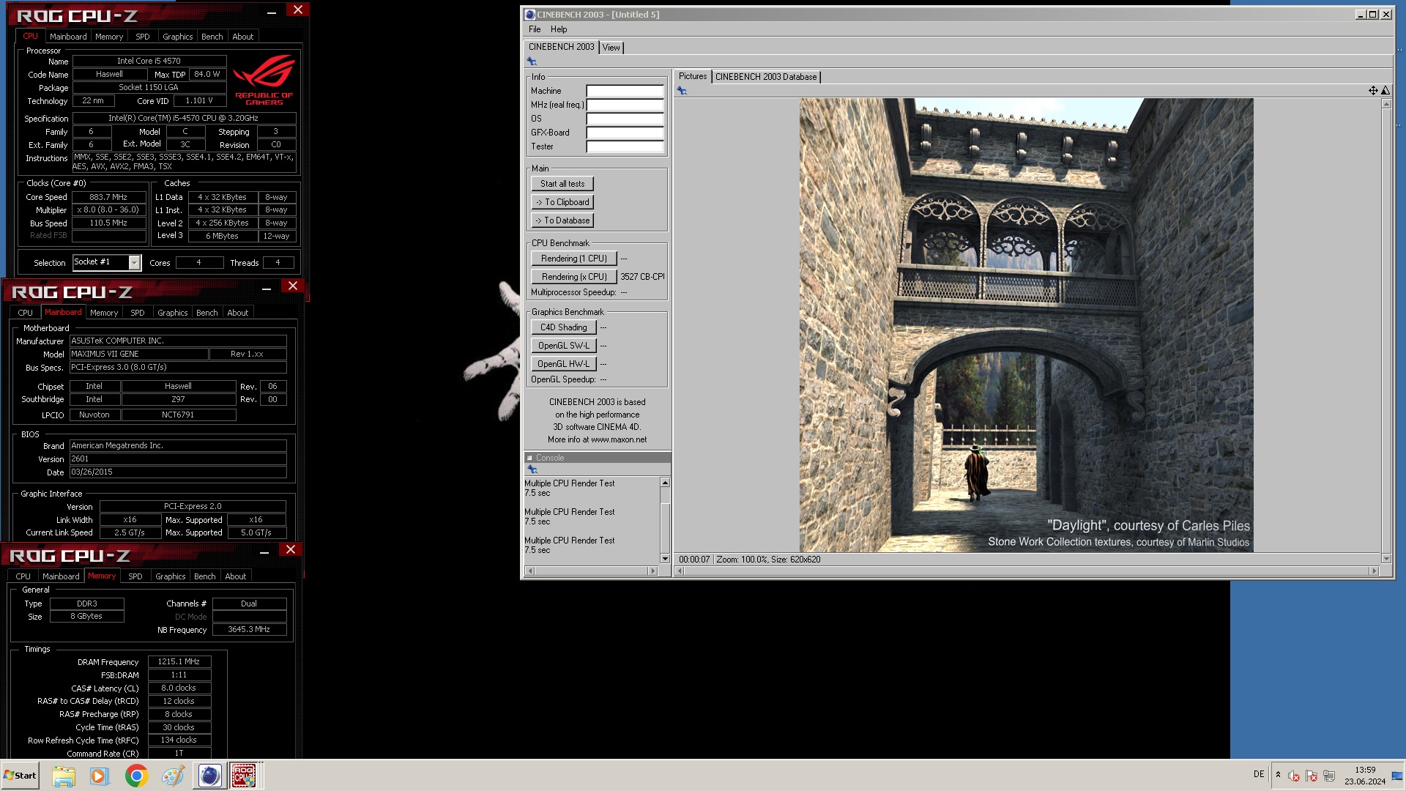
Task: Start the OpenGL SW-L test
Action: (564, 346)
